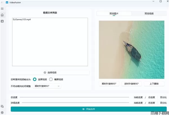The height and width of the screenshot is (115, 169).
Task: Click the 总进度 progress bar
Action: point(74,97)
